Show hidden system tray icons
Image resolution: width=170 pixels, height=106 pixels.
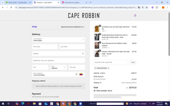(x=150, y=104)
